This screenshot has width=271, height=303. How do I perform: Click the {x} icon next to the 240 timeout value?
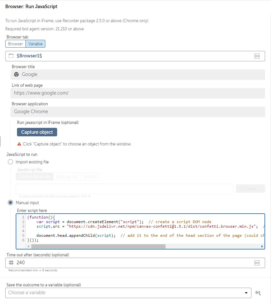[257, 263]
